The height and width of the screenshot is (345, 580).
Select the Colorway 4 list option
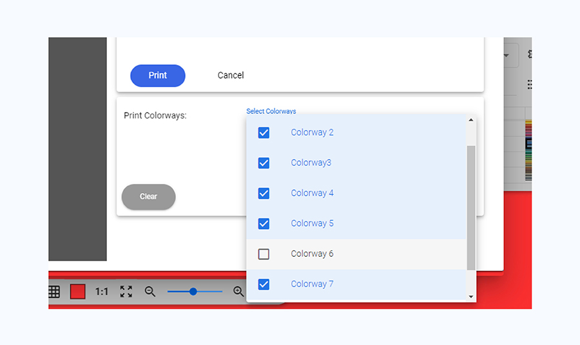coord(312,193)
